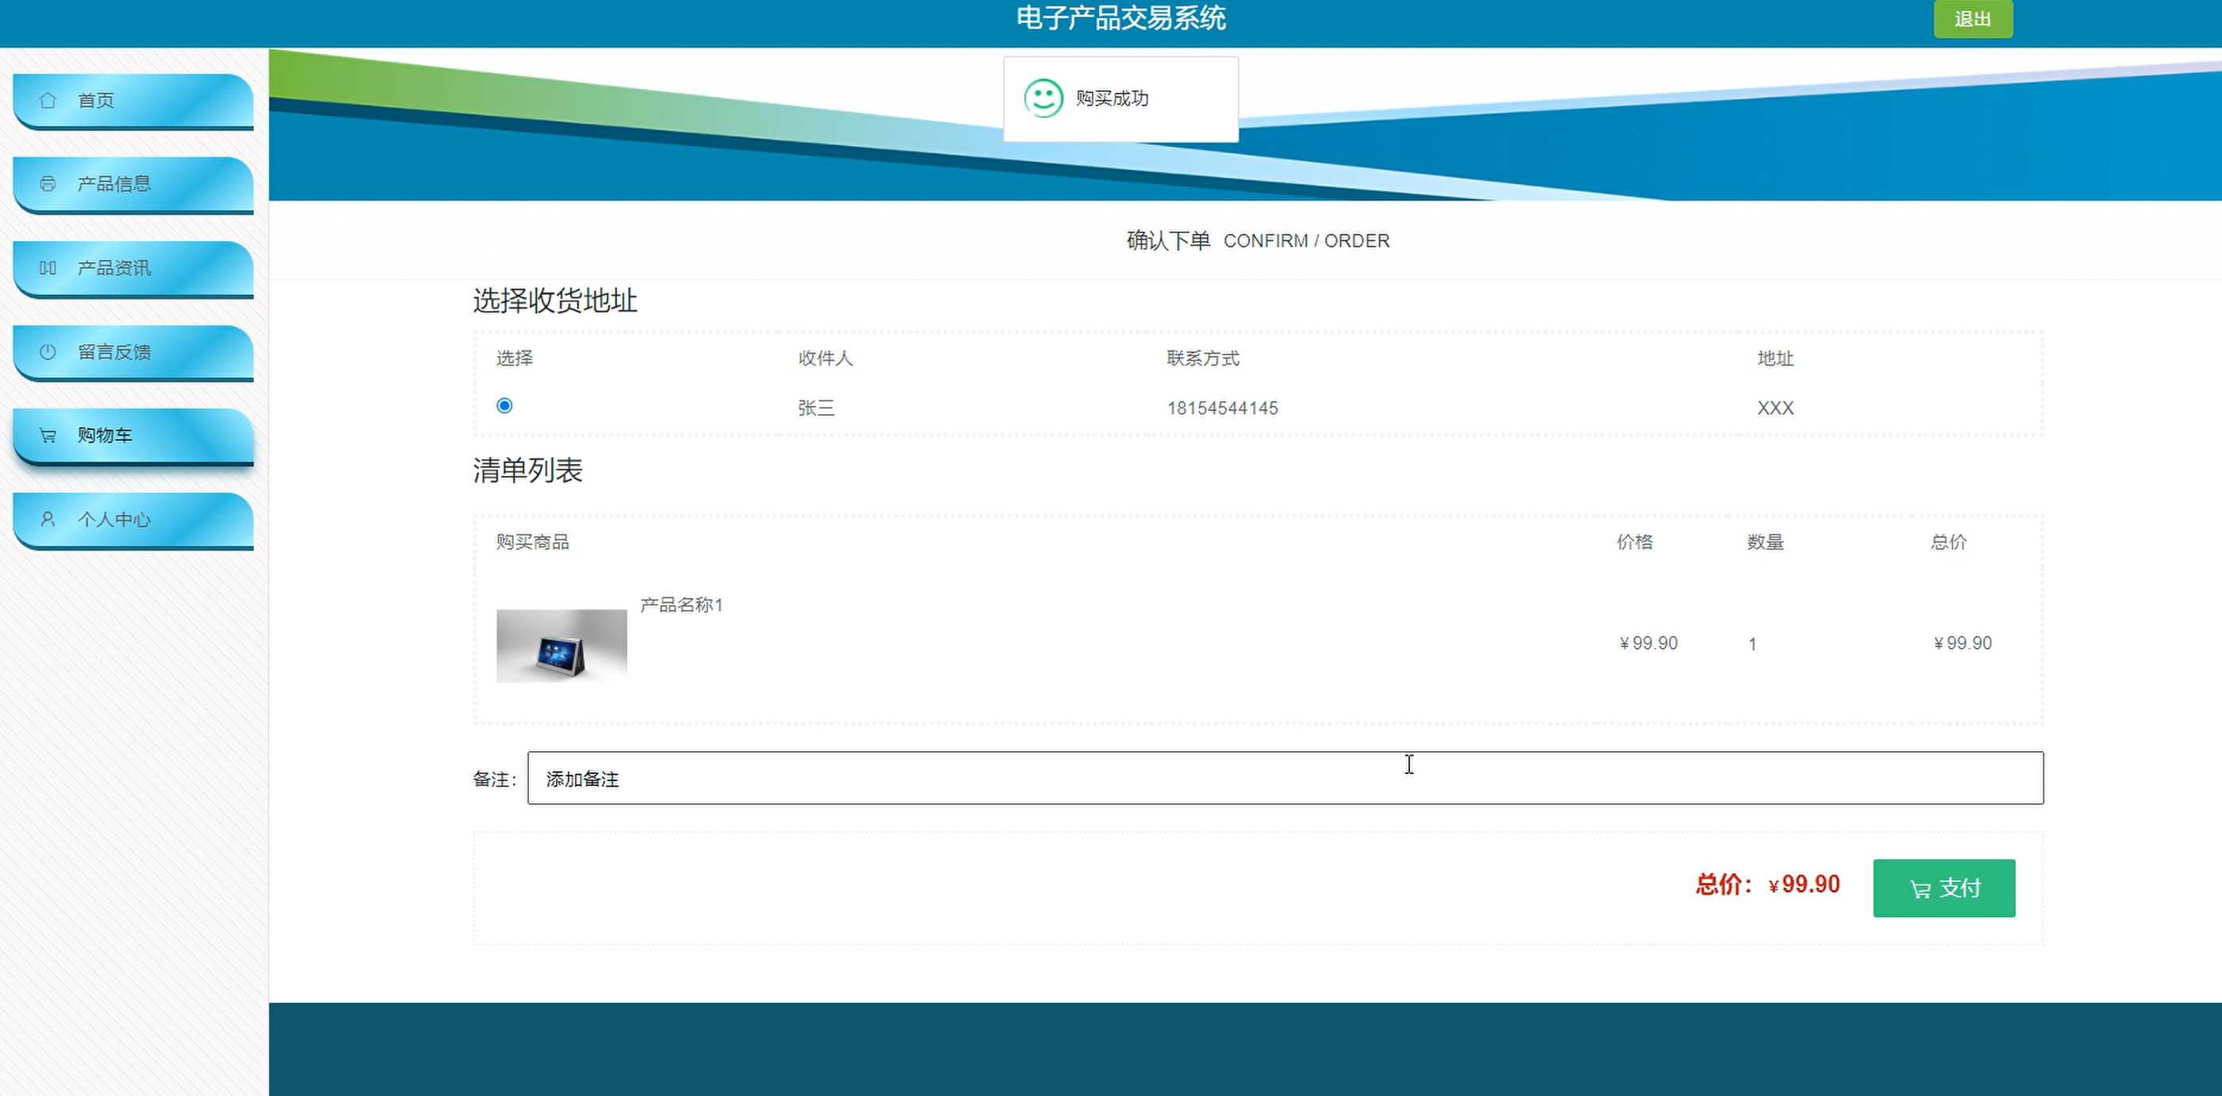This screenshot has height=1096, width=2222.
Task: Click the 联系方式 column header
Action: pyautogui.click(x=1202, y=358)
